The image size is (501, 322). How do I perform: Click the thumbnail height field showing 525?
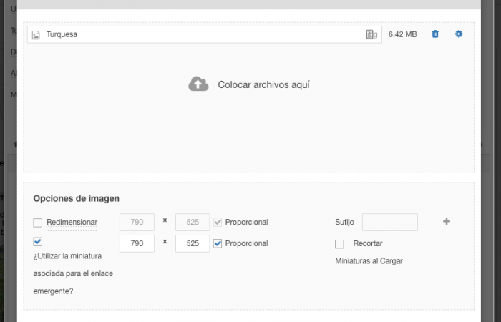pos(192,243)
